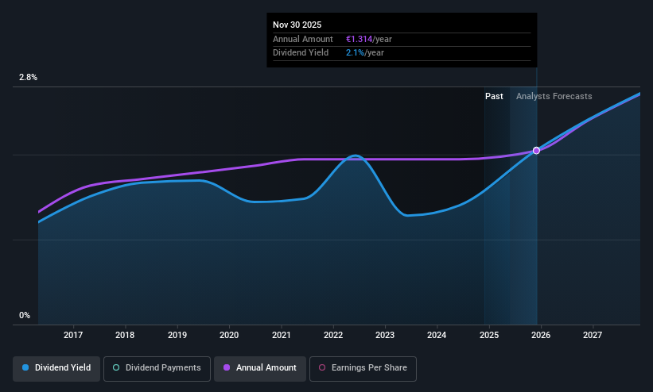653x392 pixels.
Task: Click the 2019 x-axis label
Action: 177,335
